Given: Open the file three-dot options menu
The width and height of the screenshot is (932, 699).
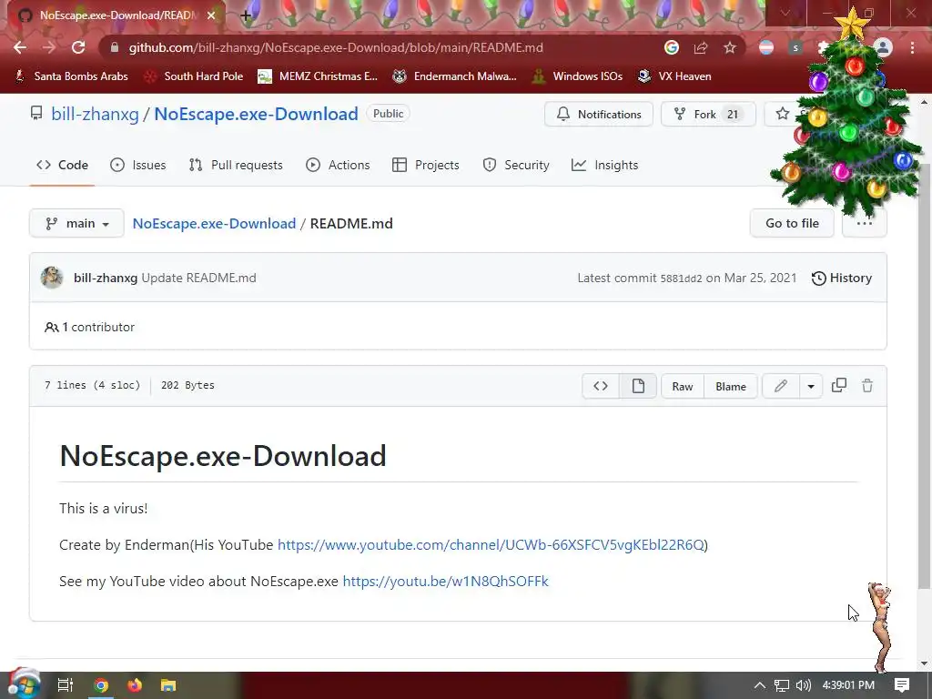Looking at the screenshot, I should coord(865,224).
